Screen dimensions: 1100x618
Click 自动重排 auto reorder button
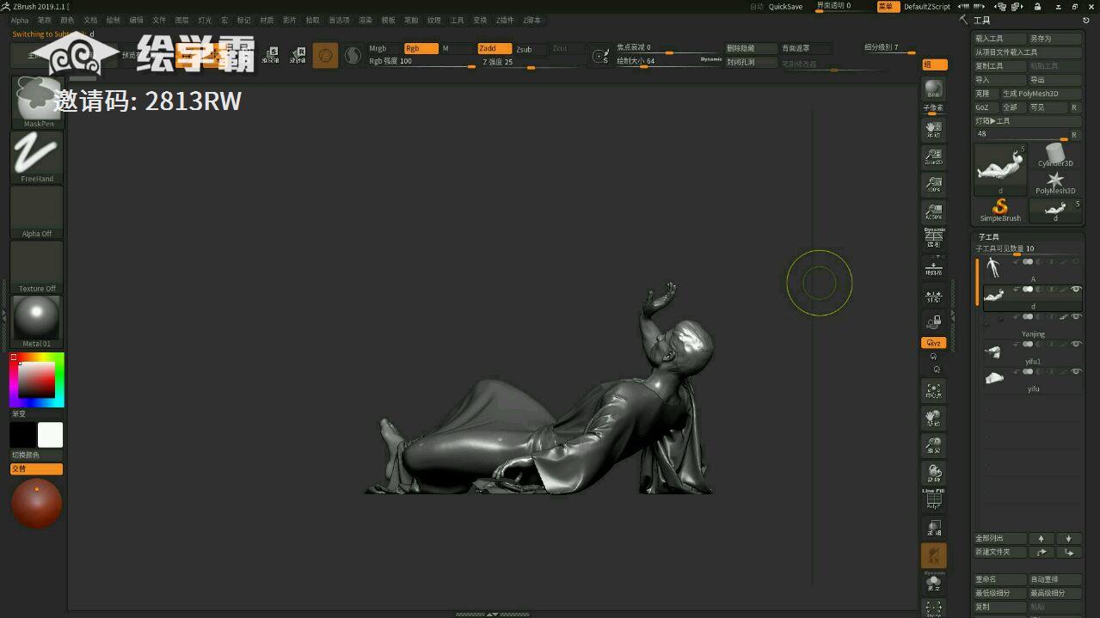point(1055,579)
